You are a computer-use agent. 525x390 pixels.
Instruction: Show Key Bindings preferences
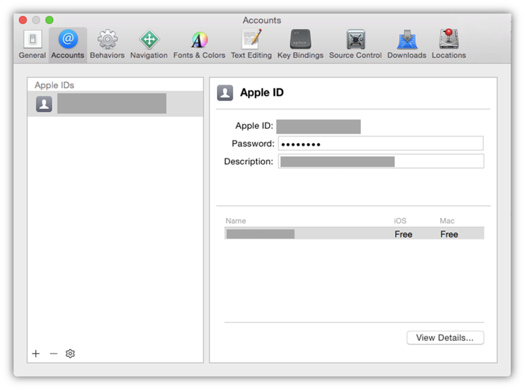300,45
